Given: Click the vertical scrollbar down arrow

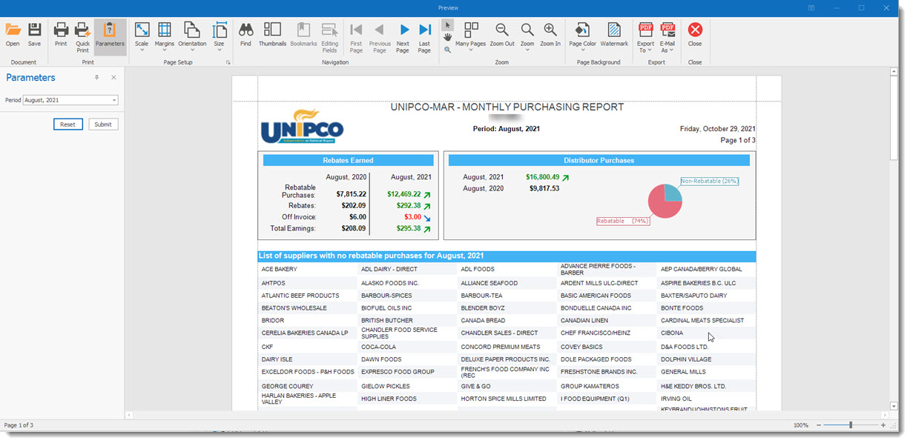Looking at the screenshot, I should click(x=894, y=406).
